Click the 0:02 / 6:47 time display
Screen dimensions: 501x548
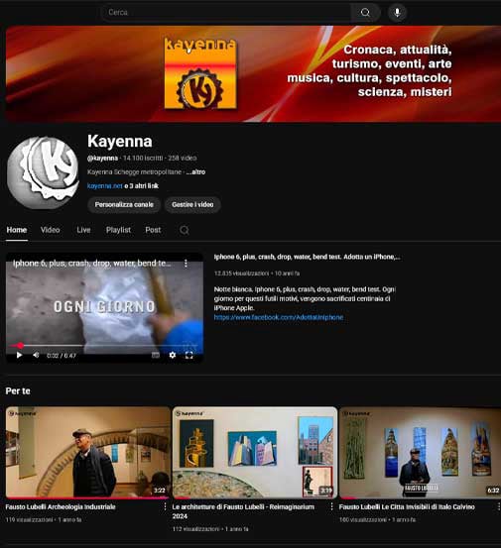pyautogui.click(x=62, y=356)
